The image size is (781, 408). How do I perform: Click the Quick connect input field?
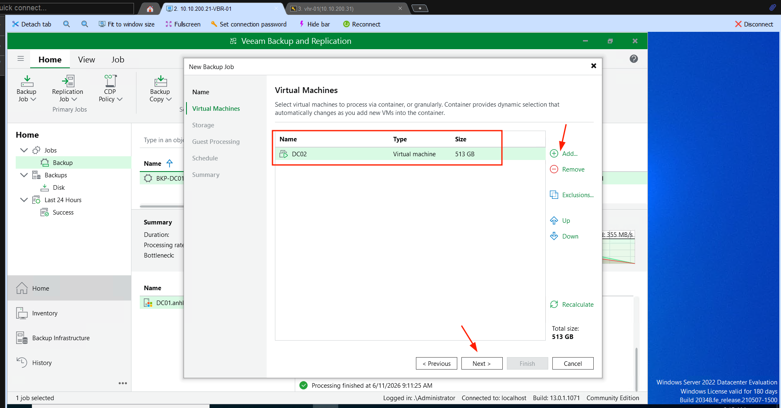pos(66,8)
